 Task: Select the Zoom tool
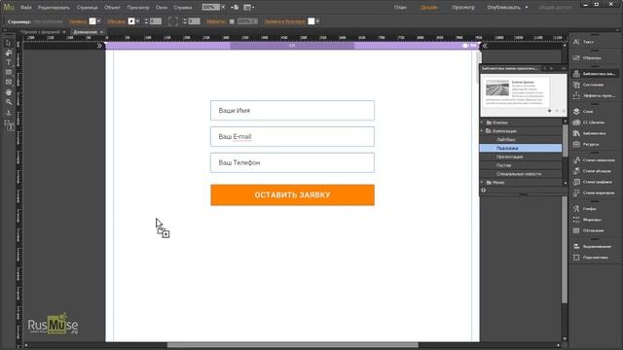[9, 102]
